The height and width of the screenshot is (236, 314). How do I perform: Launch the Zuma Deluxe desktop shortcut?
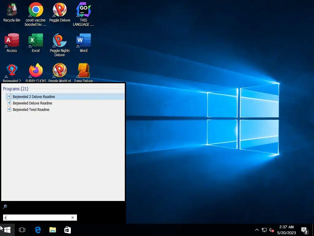point(83,73)
